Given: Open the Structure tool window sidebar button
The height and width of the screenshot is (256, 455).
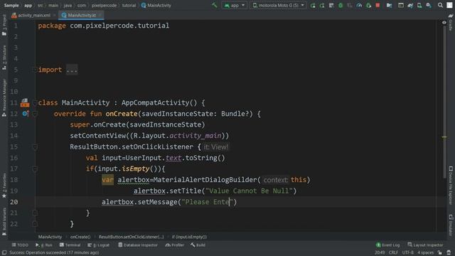Looking at the screenshot, I should coord(4,58).
